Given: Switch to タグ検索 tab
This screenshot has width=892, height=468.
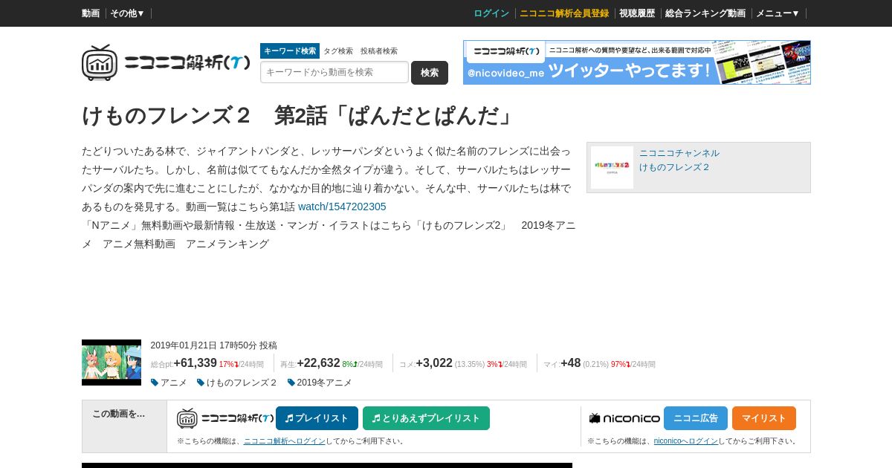Looking at the screenshot, I should pyautogui.click(x=338, y=51).
